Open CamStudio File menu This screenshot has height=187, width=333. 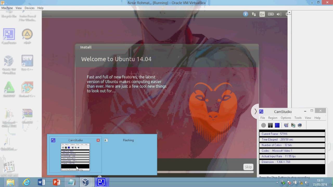[263, 118]
